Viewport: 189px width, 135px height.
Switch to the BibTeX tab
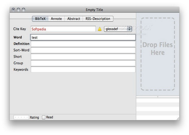[40, 19]
